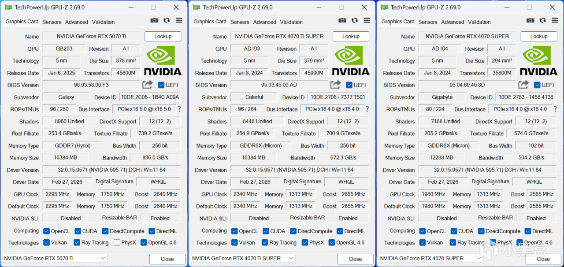Click the ROPs/TMUs value 96 / 264
This screenshot has height=267, width=564.
(x=247, y=109)
